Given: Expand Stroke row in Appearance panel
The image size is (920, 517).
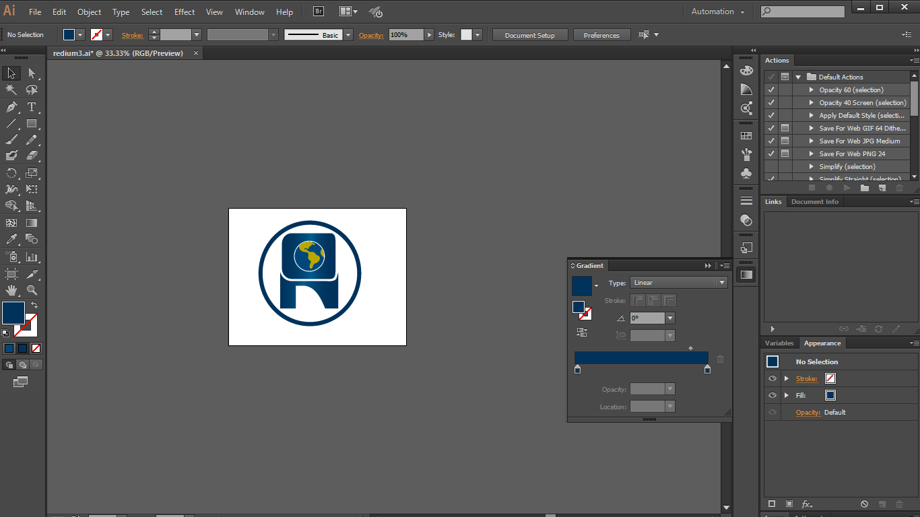Looking at the screenshot, I should tap(786, 378).
